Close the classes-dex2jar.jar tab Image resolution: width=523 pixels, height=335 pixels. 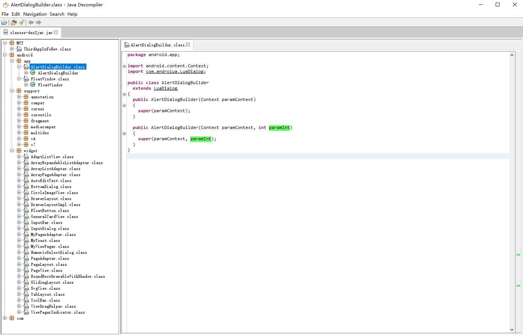click(x=56, y=32)
